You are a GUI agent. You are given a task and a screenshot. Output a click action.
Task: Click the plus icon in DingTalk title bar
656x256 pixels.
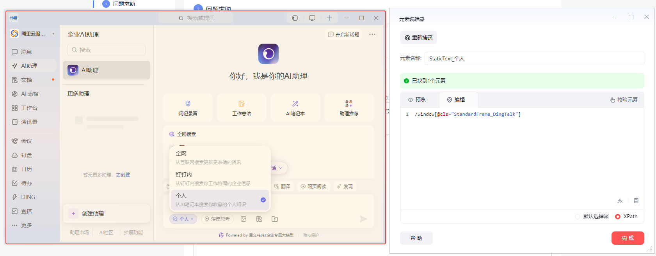pos(329,18)
